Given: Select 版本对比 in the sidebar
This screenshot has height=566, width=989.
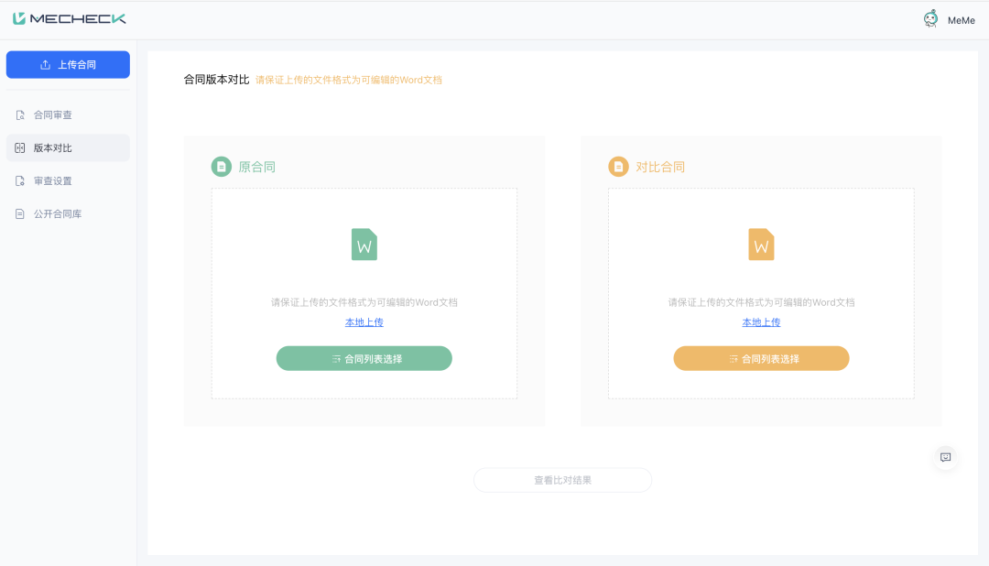Looking at the screenshot, I should click(53, 148).
